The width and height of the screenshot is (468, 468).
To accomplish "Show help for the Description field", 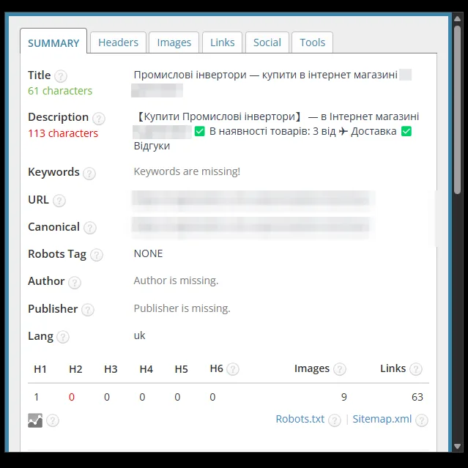I will click(99, 118).
